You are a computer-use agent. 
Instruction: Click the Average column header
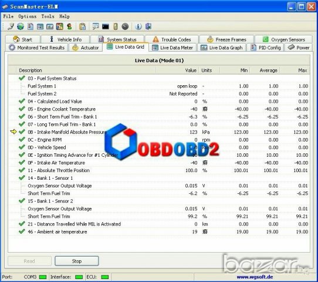pos(265,70)
